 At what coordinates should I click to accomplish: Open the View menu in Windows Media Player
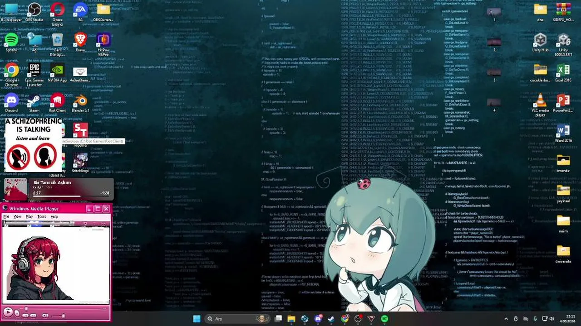pos(17,217)
